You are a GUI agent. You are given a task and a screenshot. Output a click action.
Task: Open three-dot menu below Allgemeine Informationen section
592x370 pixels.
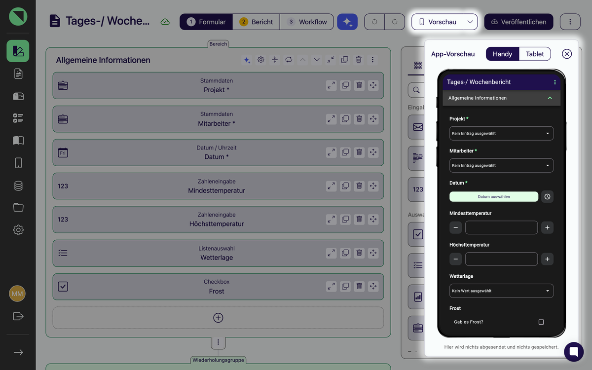point(218,342)
